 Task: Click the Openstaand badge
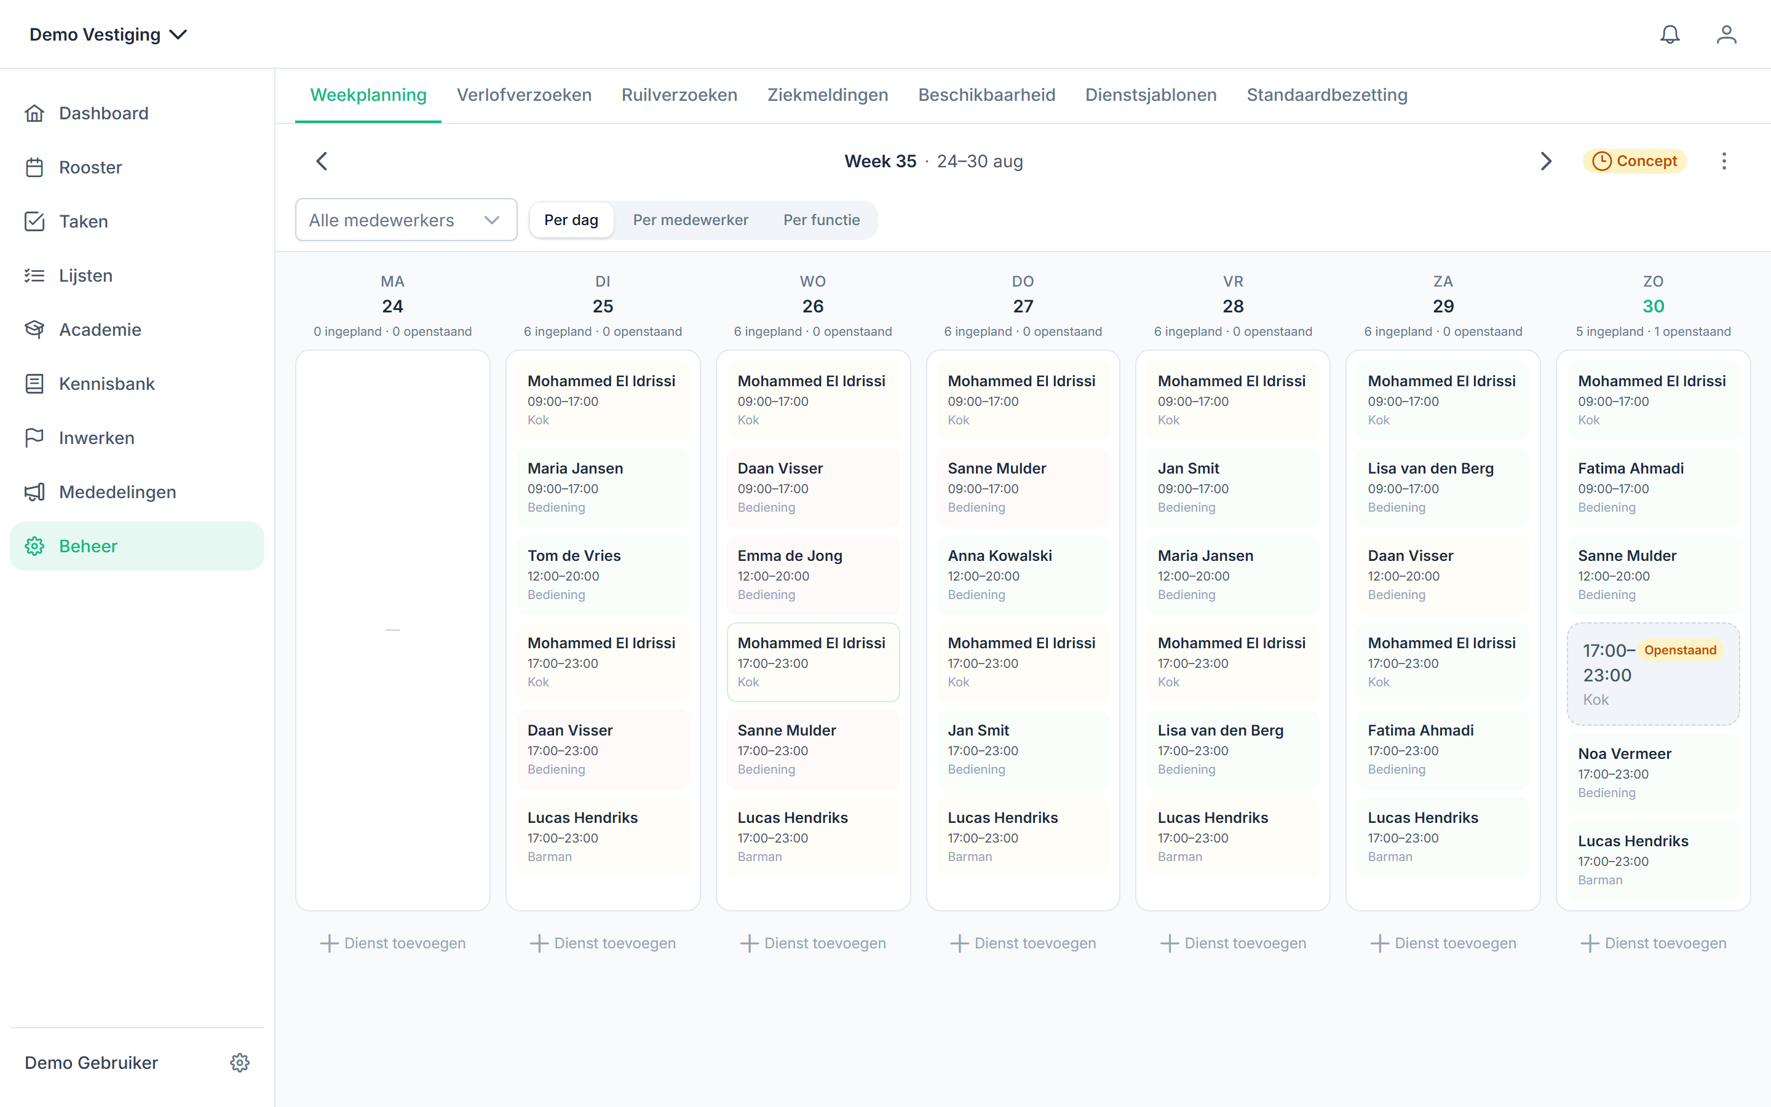[1679, 650]
